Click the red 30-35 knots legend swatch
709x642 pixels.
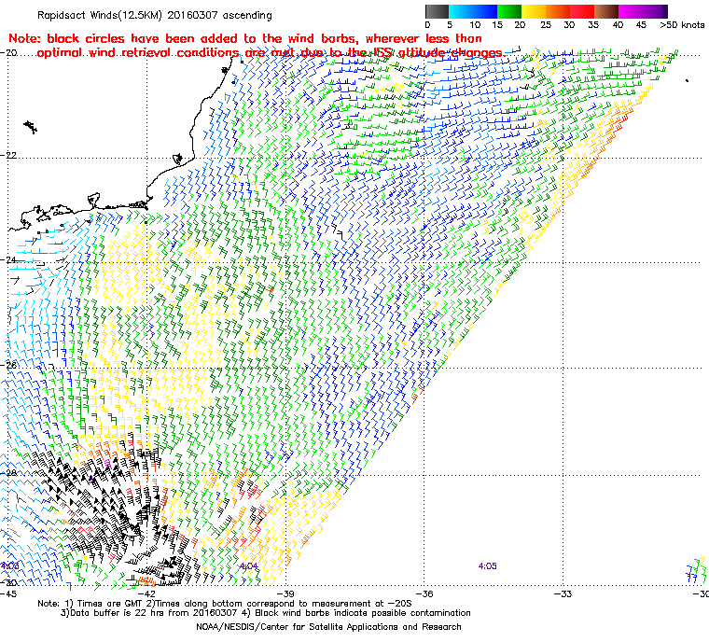(582, 11)
